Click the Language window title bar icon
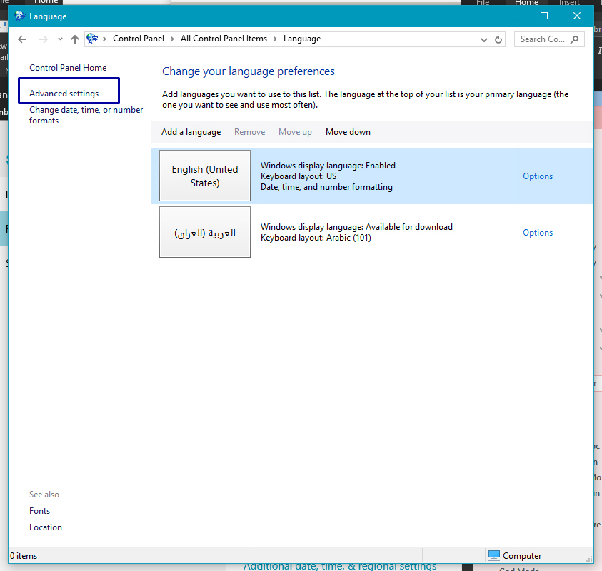Viewport: 602px width, 571px height. click(19, 16)
